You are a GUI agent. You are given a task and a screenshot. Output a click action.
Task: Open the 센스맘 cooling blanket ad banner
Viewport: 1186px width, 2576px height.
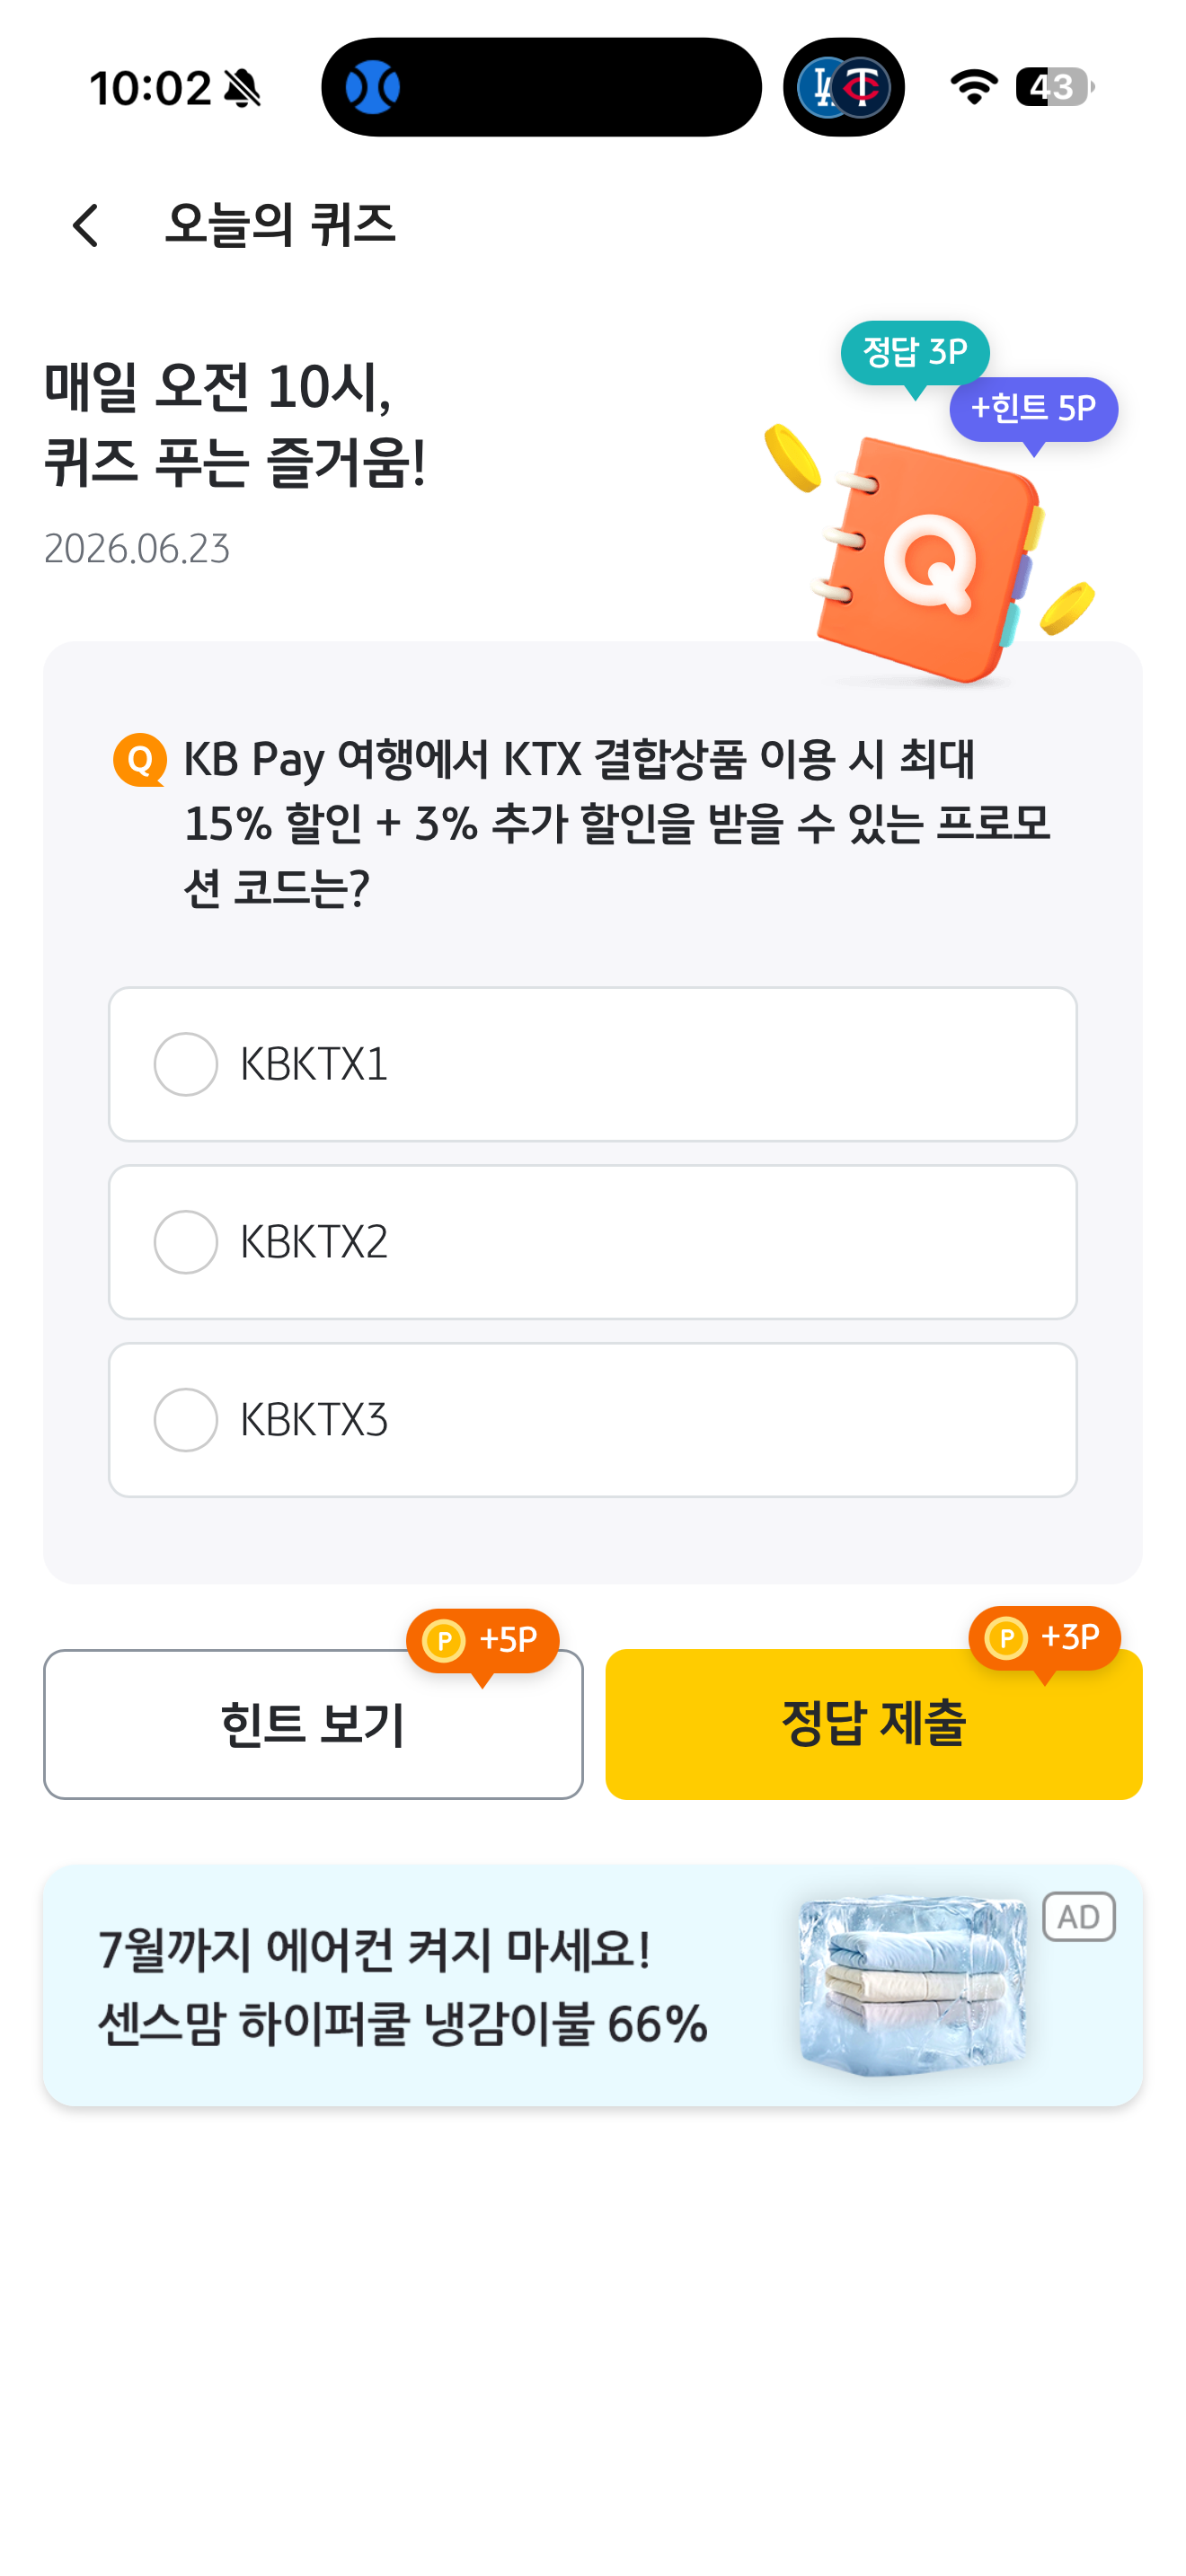(x=592, y=1985)
